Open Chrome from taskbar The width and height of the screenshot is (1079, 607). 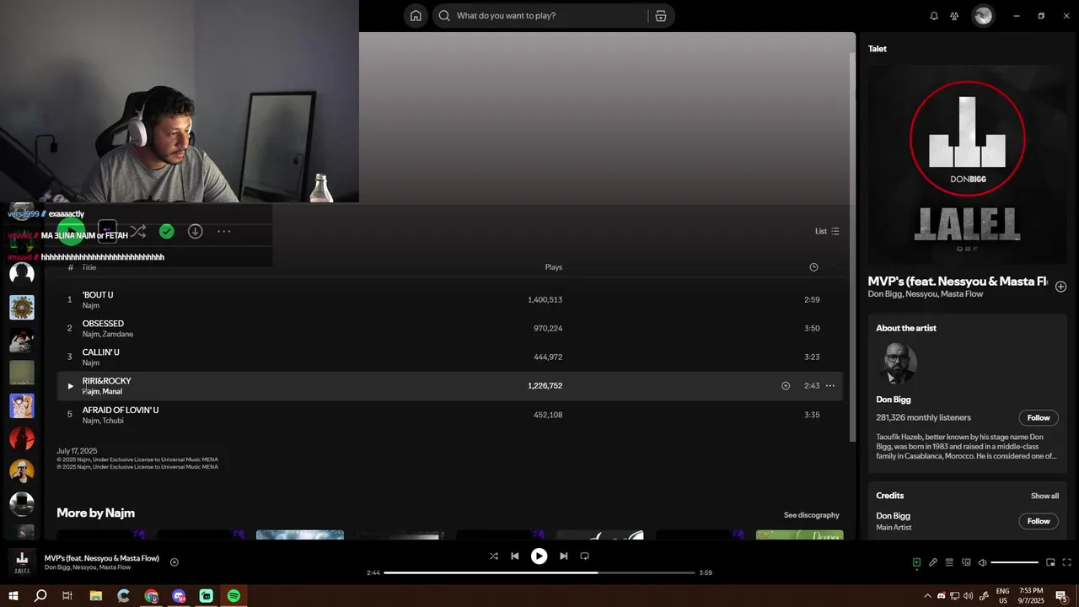point(151,596)
